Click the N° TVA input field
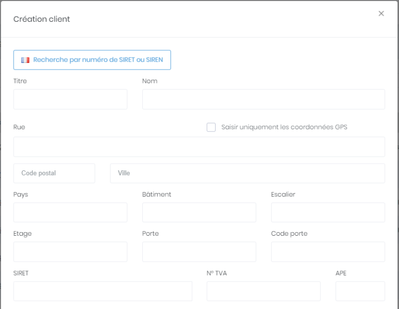 click(263, 291)
